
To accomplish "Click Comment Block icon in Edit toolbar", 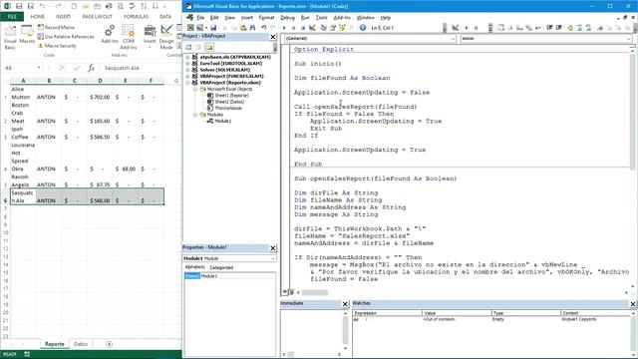I will pos(579,28).
